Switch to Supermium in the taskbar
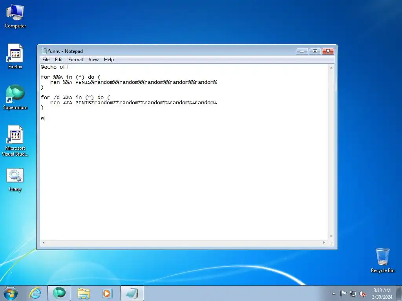Image resolution: width=402 pixels, height=301 pixels. coord(59,293)
